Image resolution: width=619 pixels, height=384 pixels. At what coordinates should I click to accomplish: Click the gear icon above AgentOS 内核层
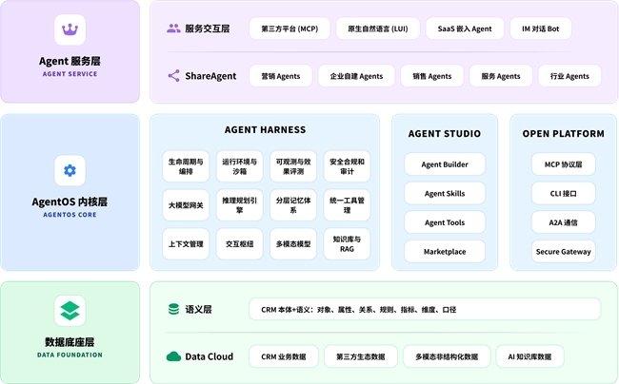(x=70, y=170)
